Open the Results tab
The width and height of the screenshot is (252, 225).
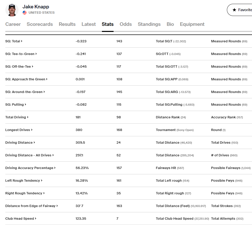pos(67,24)
